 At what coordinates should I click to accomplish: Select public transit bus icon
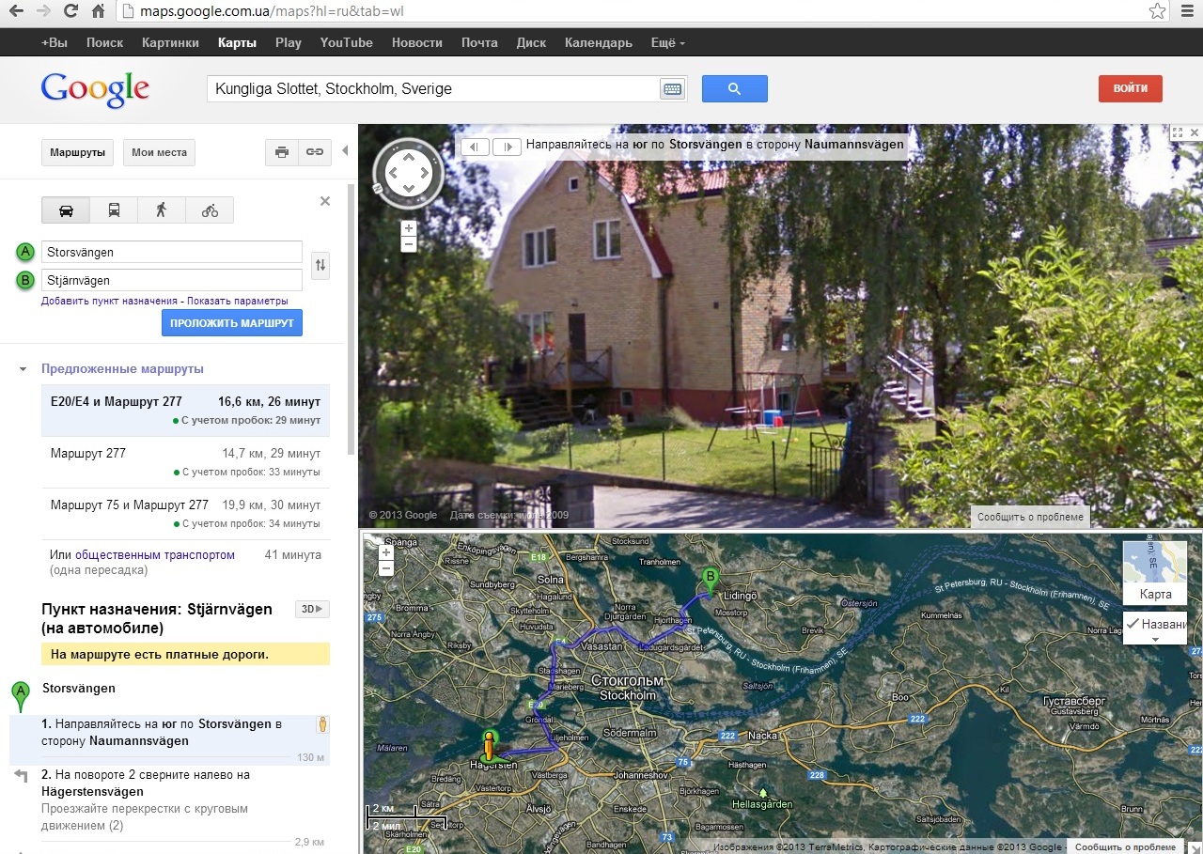[x=114, y=210]
